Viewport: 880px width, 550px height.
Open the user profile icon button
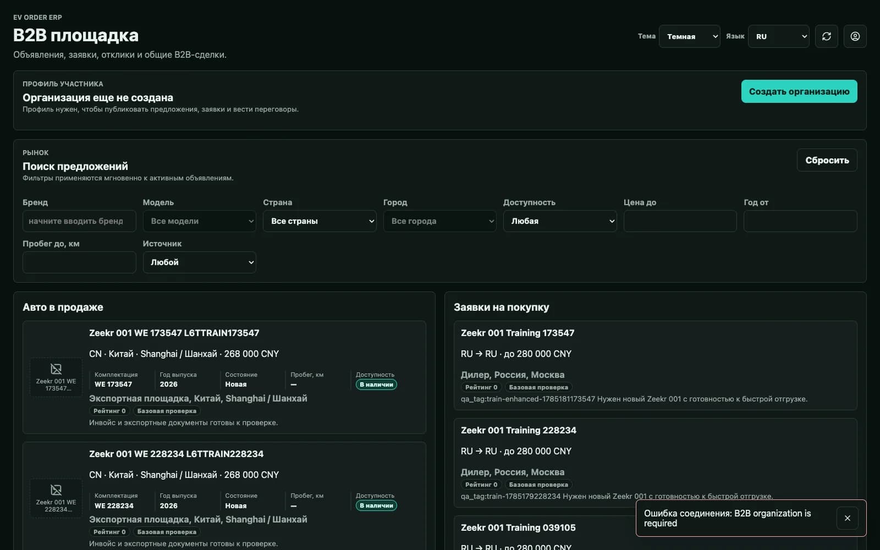click(x=855, y=36)
